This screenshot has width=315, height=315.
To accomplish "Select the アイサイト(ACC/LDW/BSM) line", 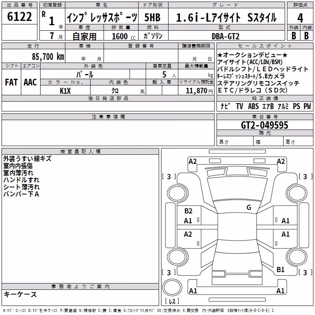I will click(x=250, y=62).
